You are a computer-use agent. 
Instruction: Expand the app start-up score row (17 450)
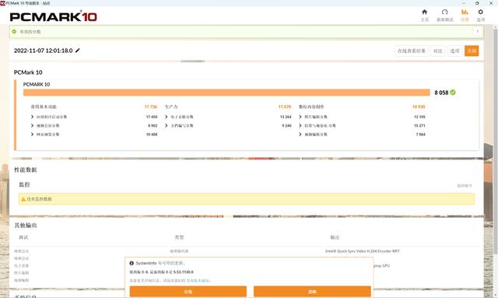tap(94, 117)
